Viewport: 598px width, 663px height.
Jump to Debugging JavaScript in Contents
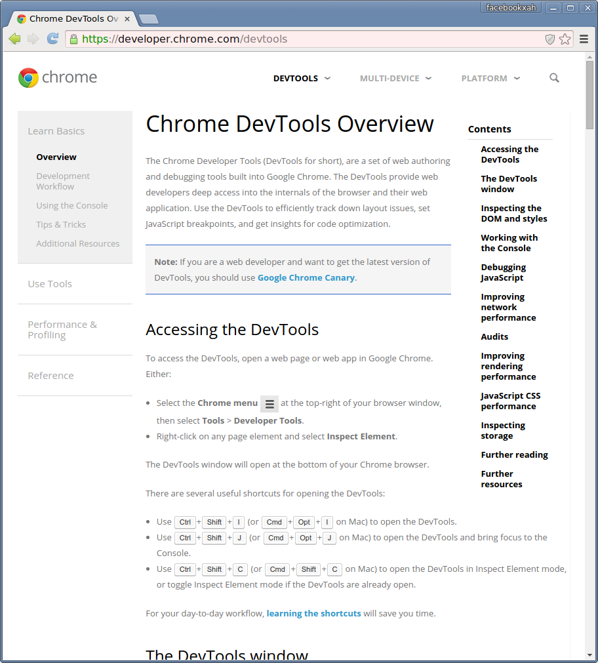(504, 273)
